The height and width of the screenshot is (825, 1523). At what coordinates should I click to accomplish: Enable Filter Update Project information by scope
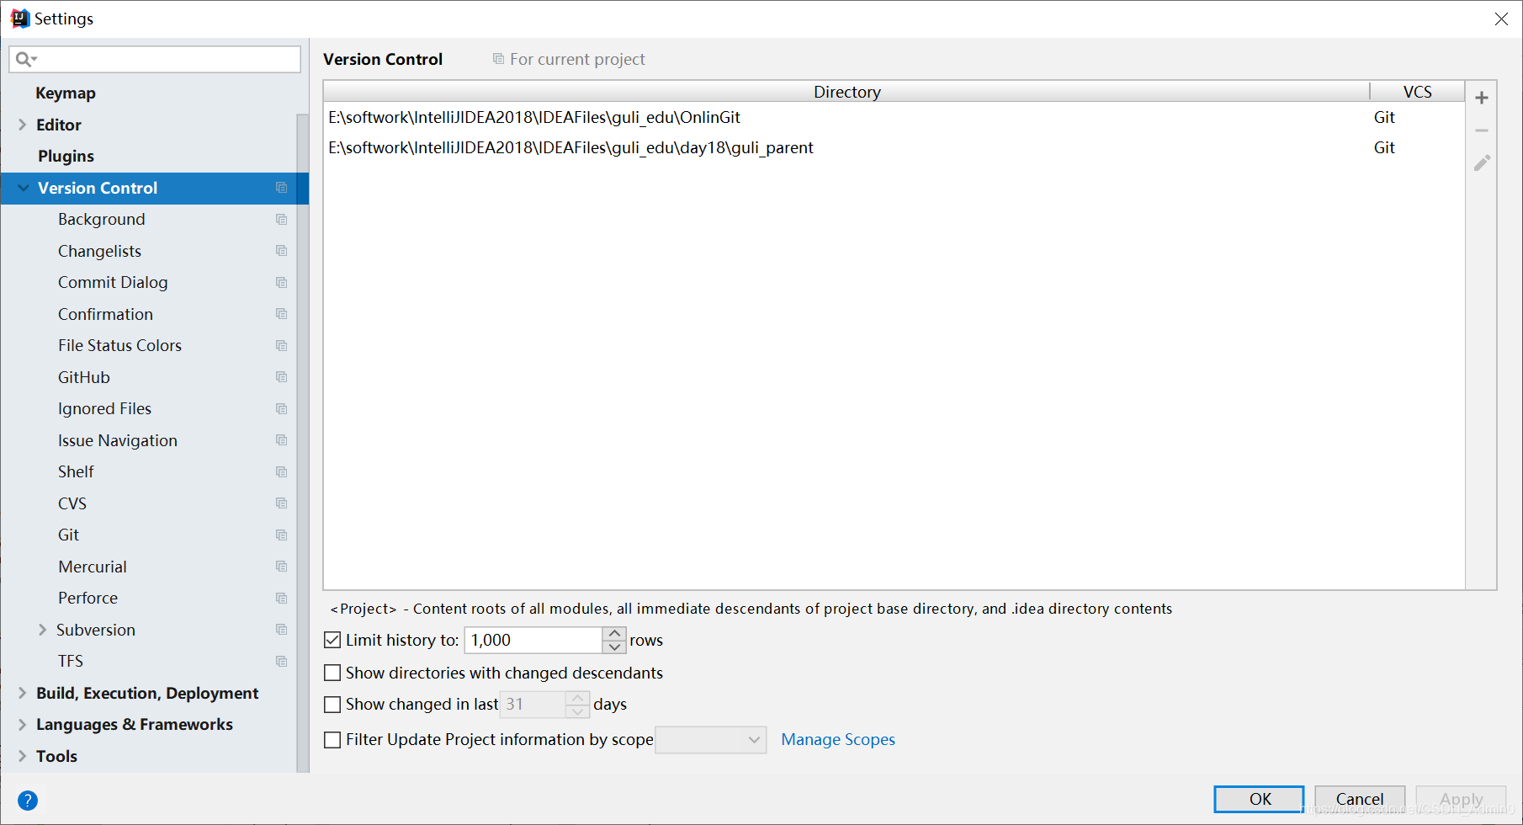(x=332, y=739)
